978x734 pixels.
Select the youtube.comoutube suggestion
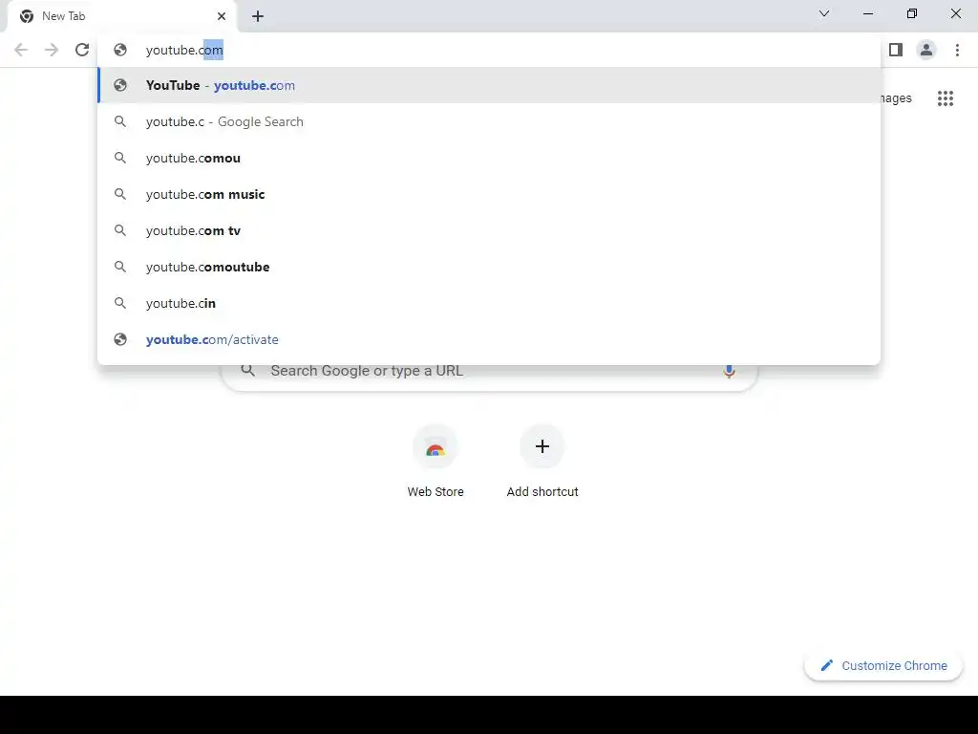(x=489, y=267)
